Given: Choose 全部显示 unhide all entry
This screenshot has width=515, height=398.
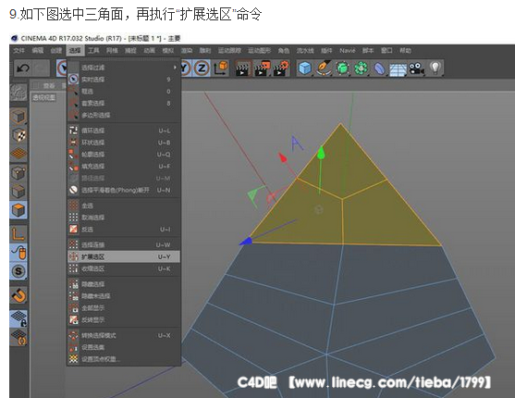Looking at the screenshot, I should (x=124, y=308).
